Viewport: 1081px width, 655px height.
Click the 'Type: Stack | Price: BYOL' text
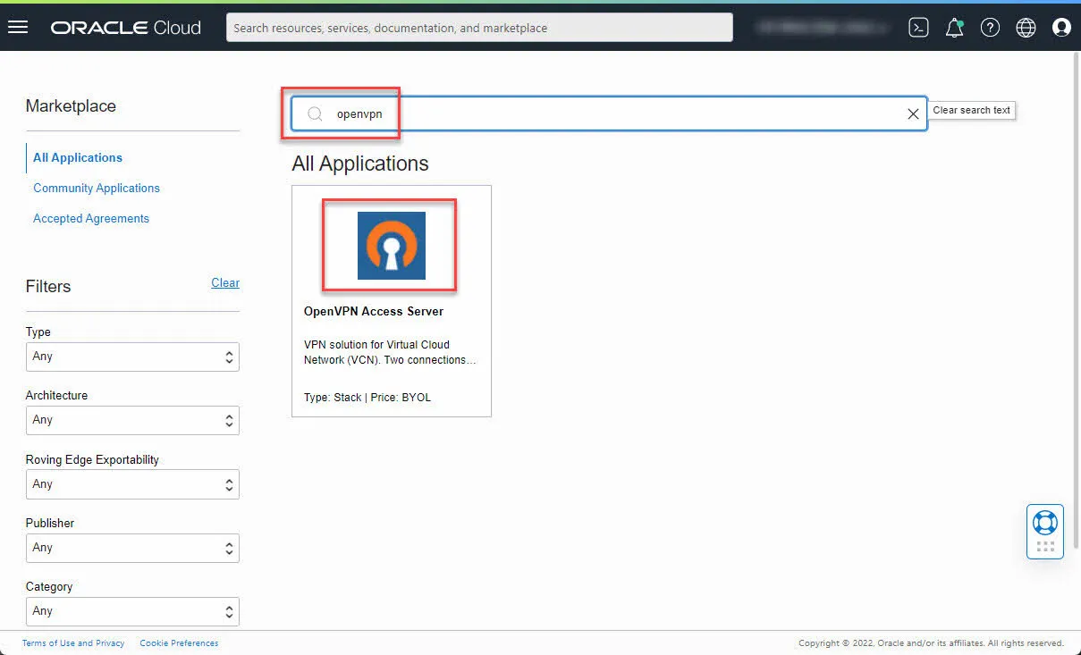tap(367, 397)
